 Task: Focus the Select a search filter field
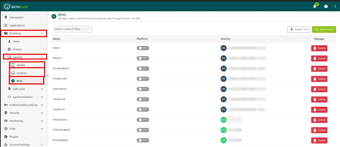pyautogui.click(x=73, y=29)
